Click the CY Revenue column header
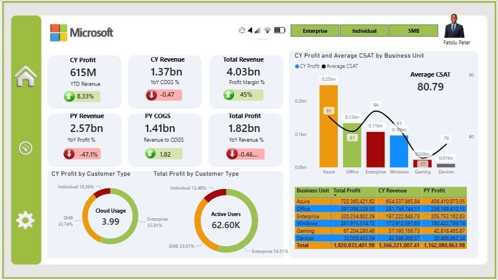The image size is (498, 280). click(393, 191)
